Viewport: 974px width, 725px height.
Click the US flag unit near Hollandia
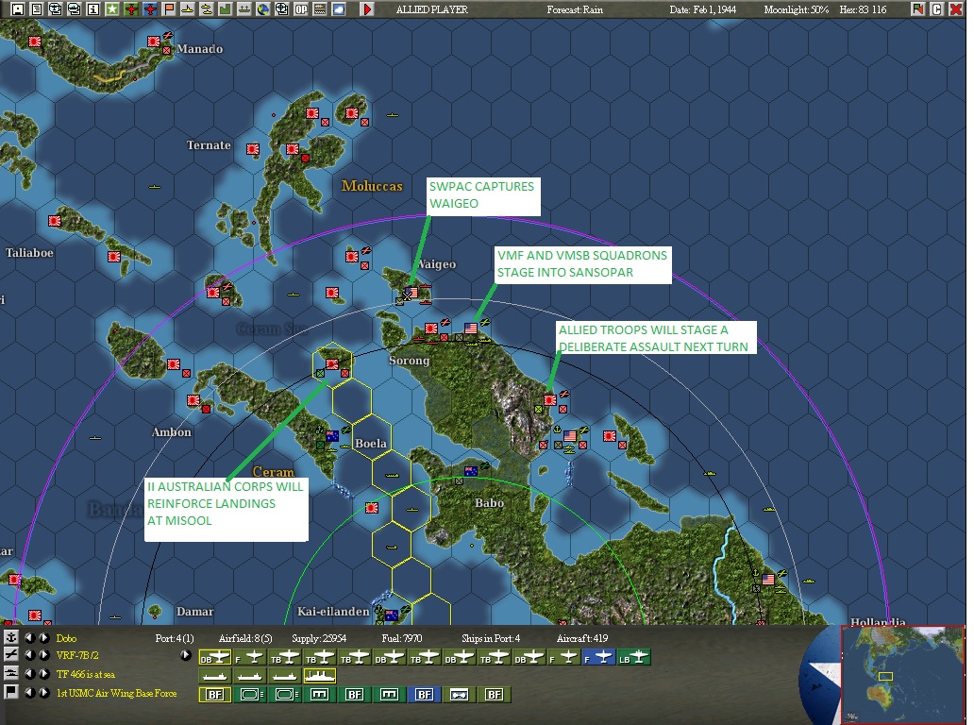coord(768,579)
